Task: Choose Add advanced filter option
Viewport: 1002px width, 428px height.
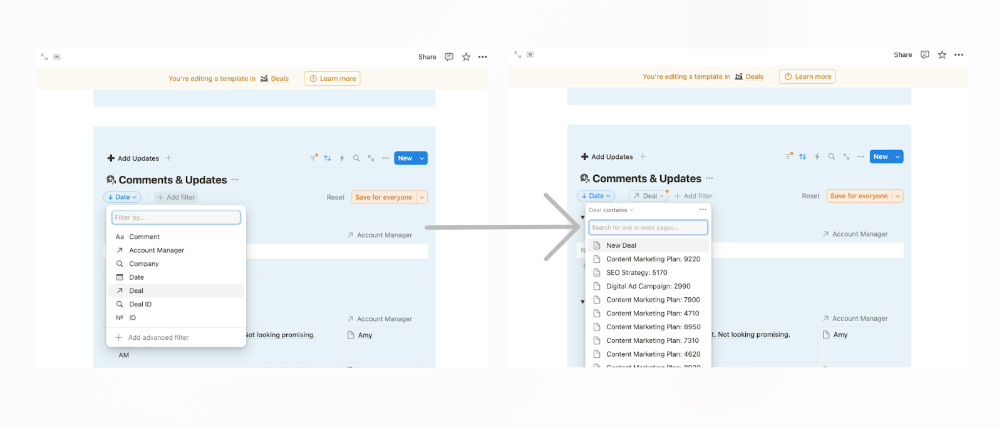Action: (x=176, y=337)
